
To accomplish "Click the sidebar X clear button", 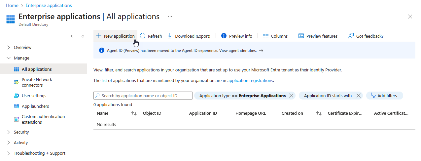I will (72, 36).
